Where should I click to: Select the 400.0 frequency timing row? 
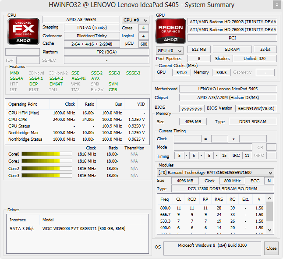pyautogui.click(x=212, y=227)
